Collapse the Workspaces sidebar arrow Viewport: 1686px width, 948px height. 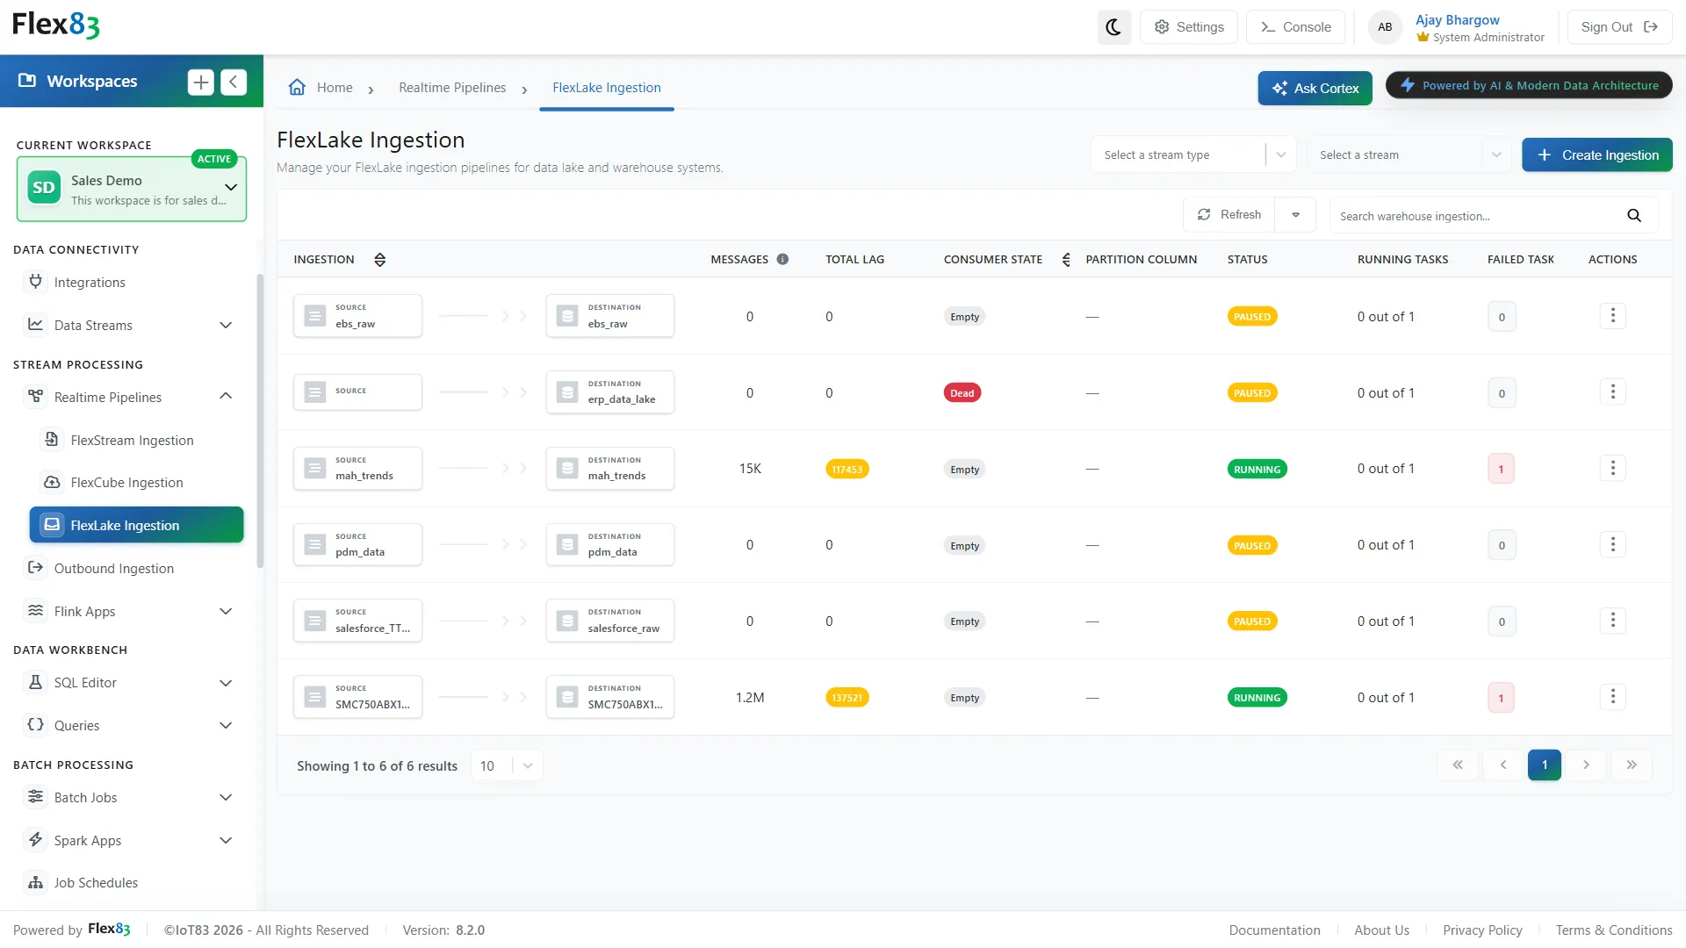tap(234, 82)
